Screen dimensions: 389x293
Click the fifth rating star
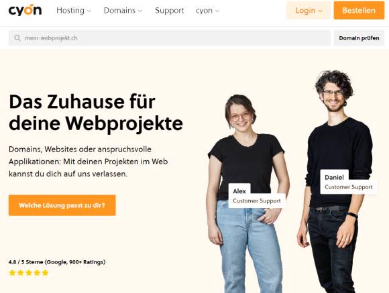click(x=45, y=273)
